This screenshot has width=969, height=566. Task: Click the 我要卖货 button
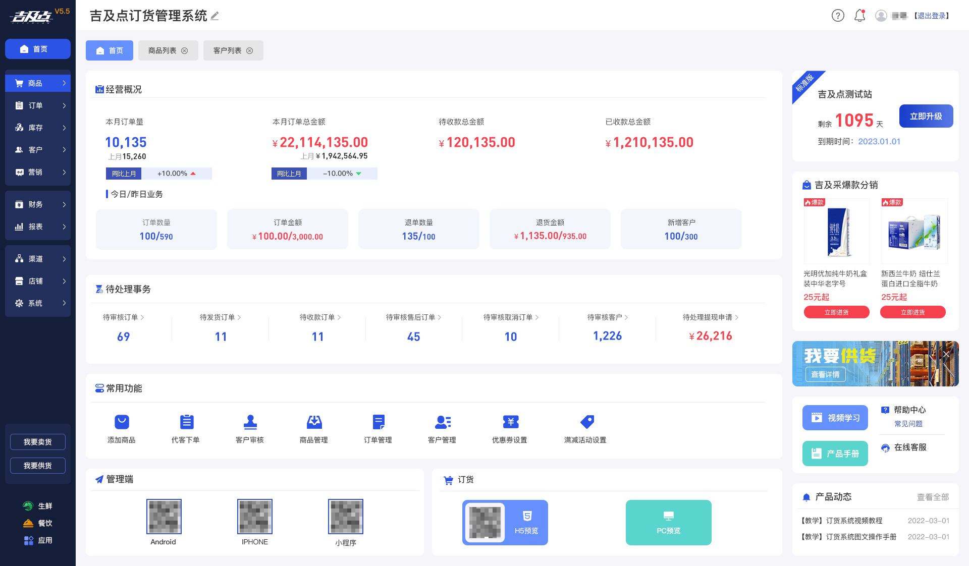pyautogui.click(x=38, y=442)
